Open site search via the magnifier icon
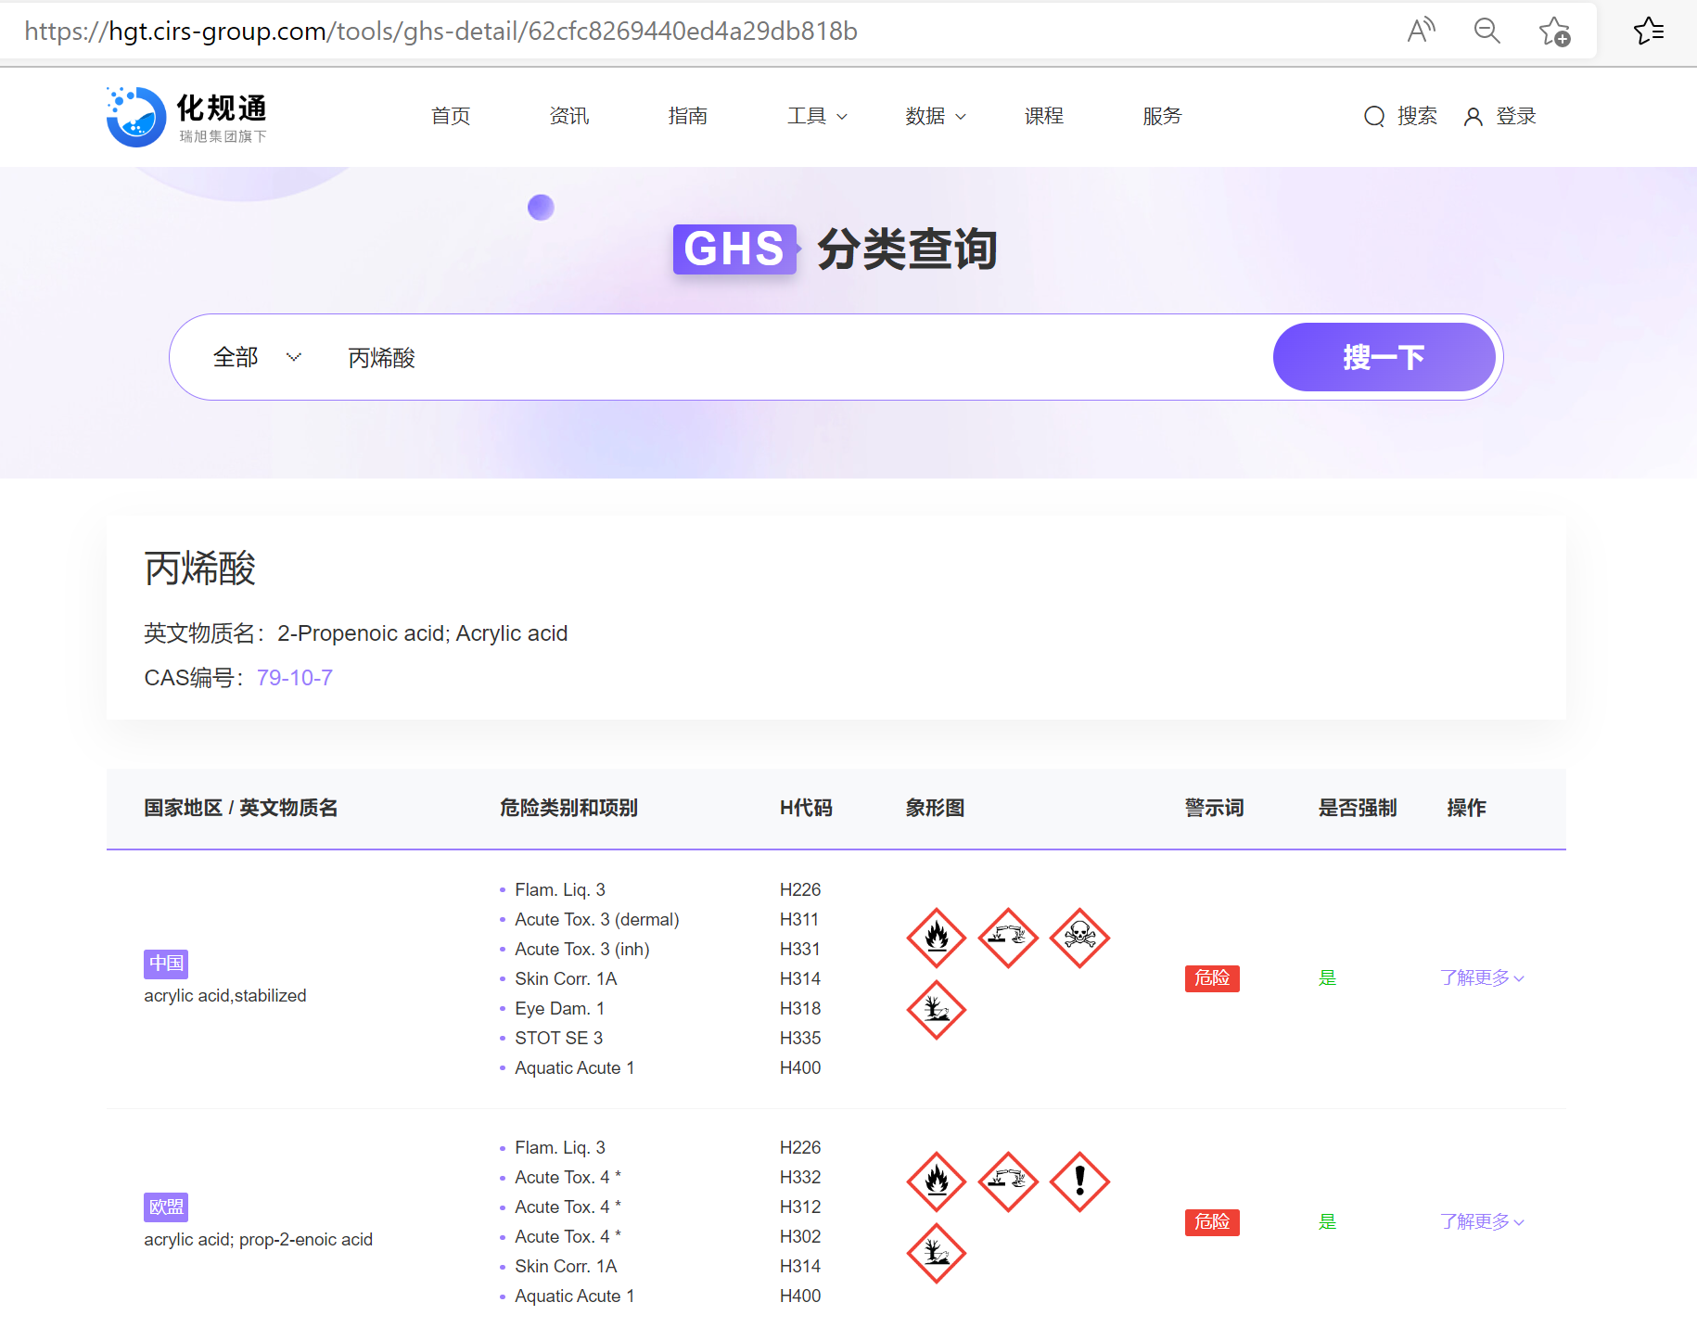The width and height of the screenshot is (1697, 1328). (x=1373, y=116)
